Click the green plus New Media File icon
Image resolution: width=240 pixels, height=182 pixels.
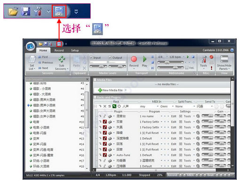coord(100,90)
